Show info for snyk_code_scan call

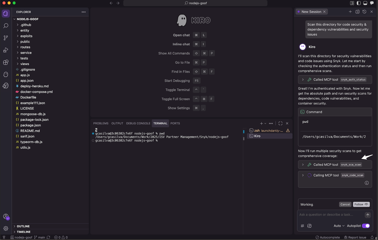click(x=367, y=183)
